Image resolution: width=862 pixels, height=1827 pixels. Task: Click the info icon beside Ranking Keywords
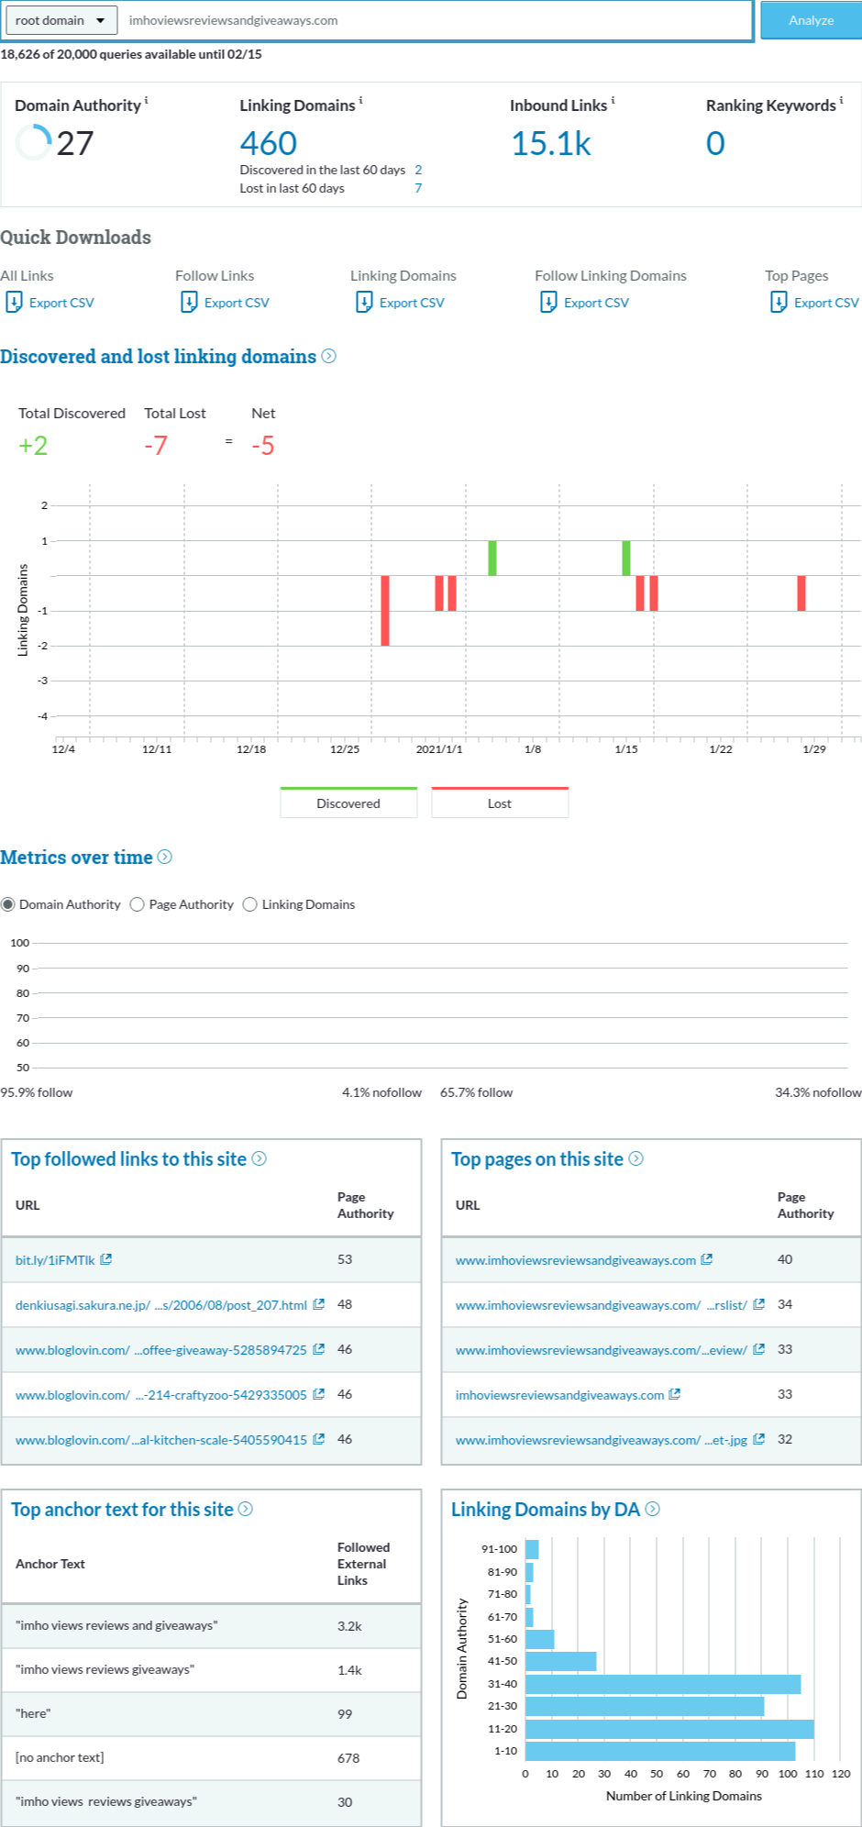click(x=841, y=100)
